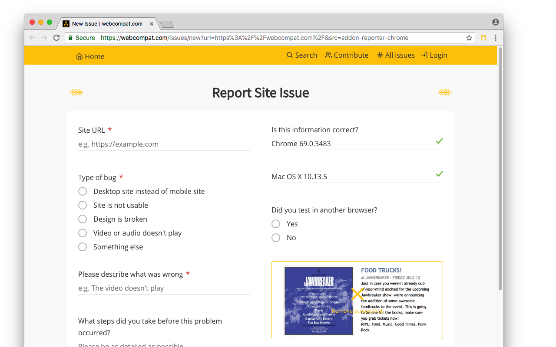556x347 pixels.
Task: Click the Login arrow icon
Action: click(424, 55)
